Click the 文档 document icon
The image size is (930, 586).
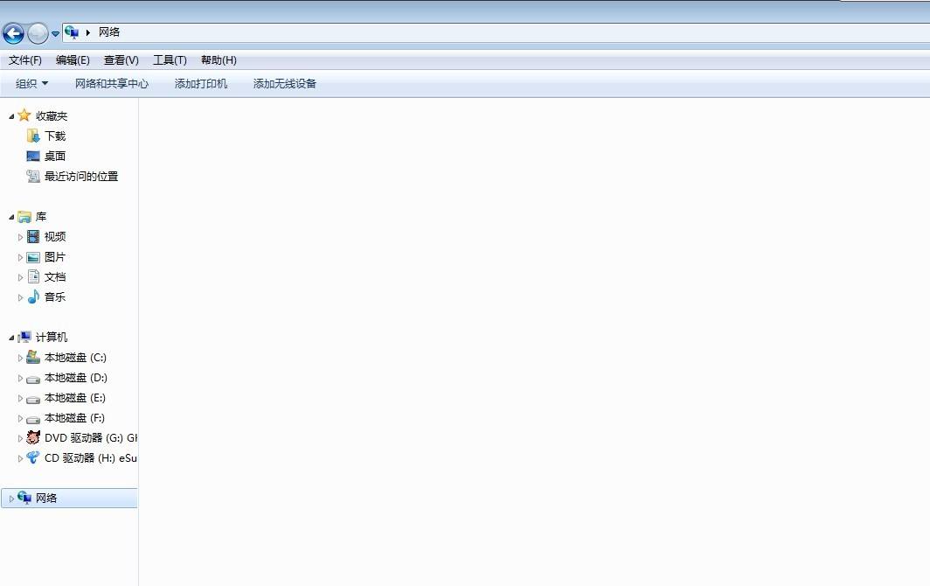point(33,276)
